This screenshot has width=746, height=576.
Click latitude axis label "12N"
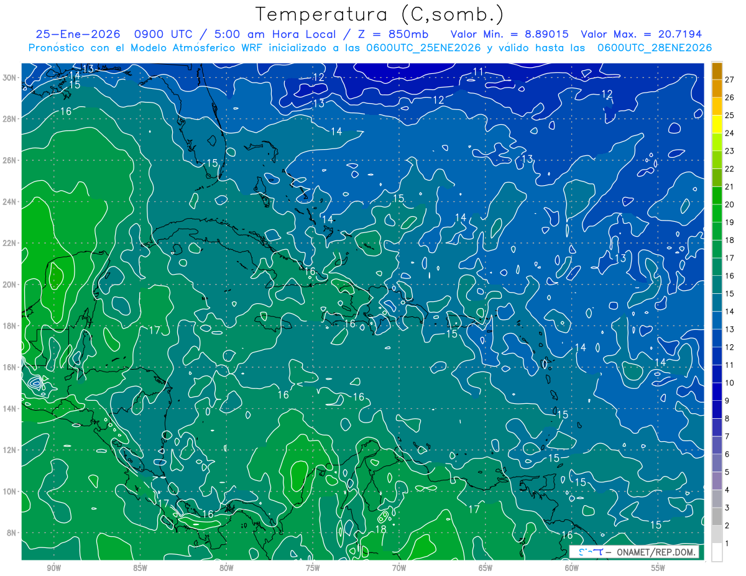coord(11,450)
